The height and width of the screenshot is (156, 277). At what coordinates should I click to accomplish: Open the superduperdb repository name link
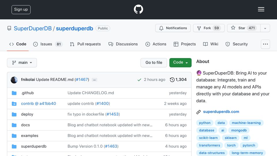pyautogui.click(x=74, y=29)
